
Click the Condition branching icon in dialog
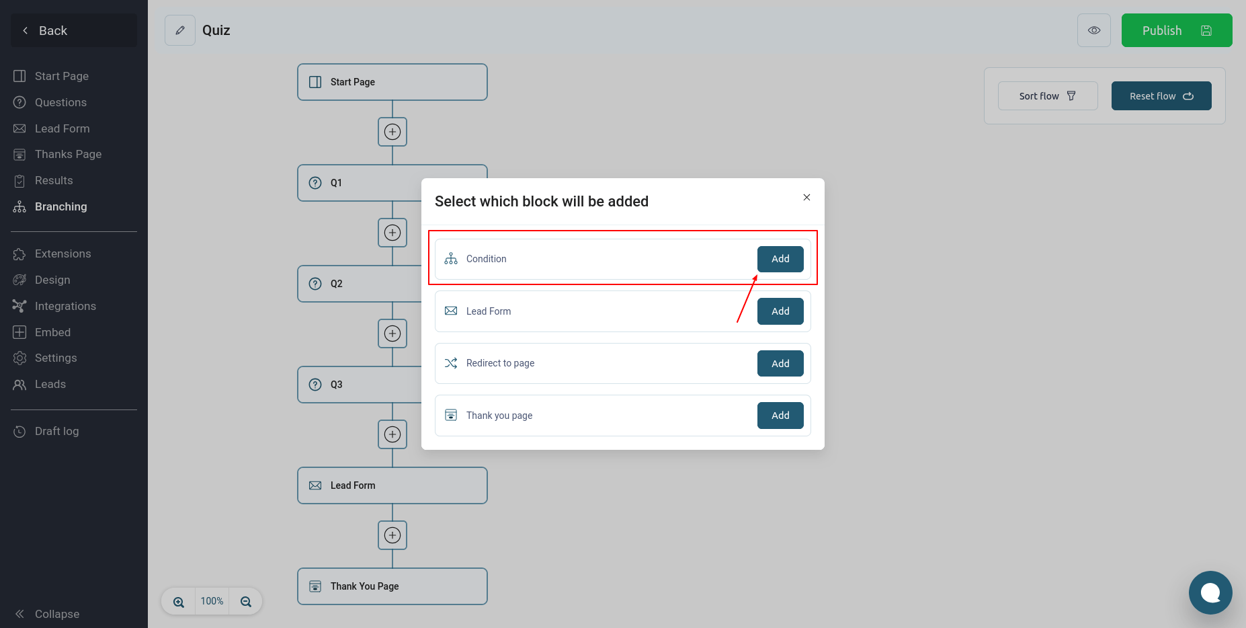point(451,259)
